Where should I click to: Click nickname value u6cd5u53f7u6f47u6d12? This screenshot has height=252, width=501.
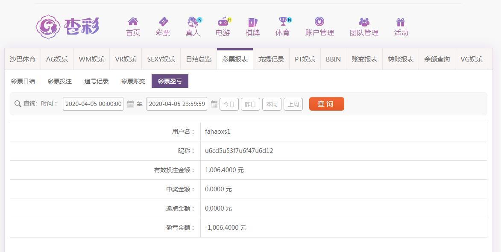tap(239, 151)
